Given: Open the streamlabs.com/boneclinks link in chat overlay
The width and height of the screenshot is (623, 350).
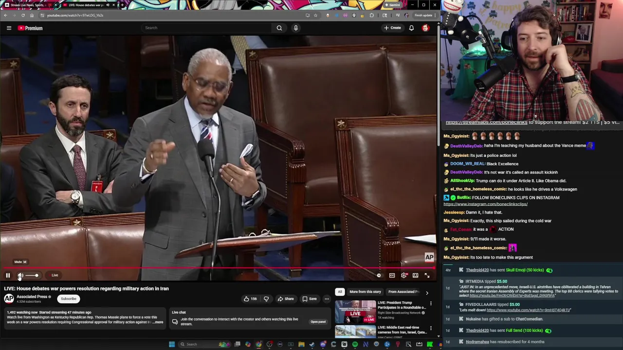Looking at the screenshot, I should point(486,122).
